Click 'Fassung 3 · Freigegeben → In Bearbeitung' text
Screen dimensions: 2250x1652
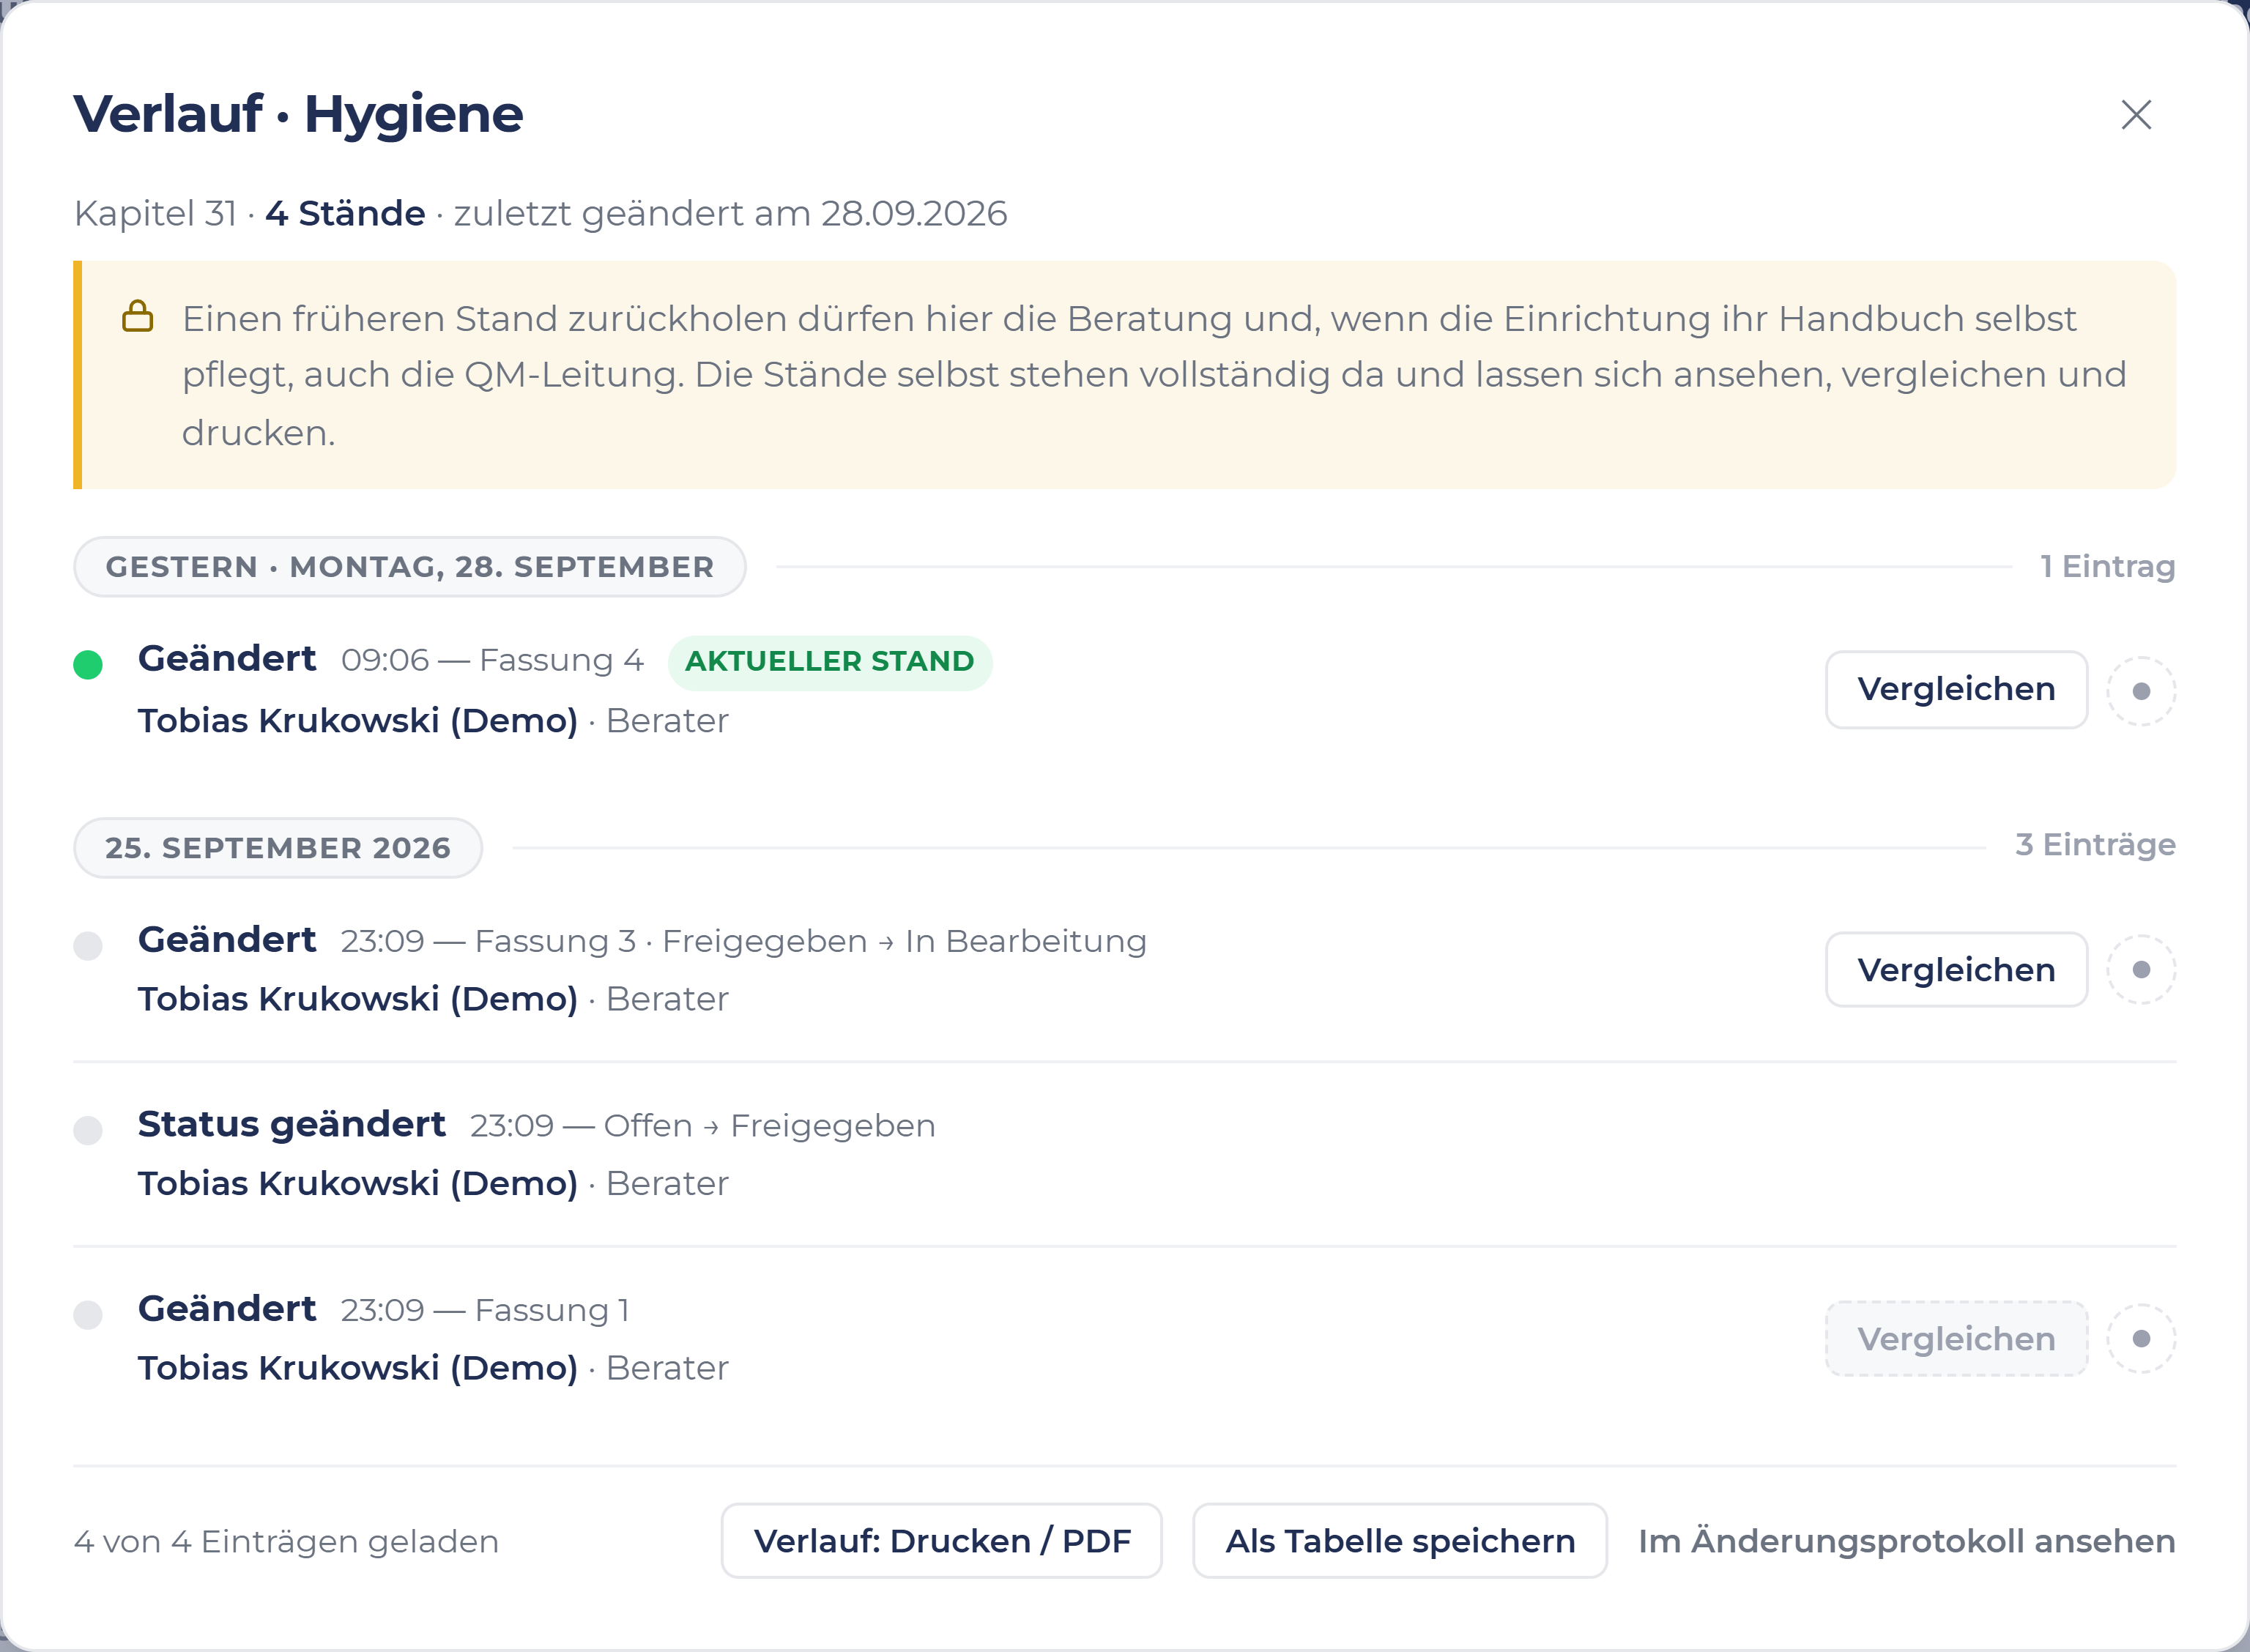(x=810, y=941)
